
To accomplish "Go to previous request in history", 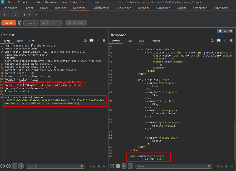I will (x=43, y=23).
